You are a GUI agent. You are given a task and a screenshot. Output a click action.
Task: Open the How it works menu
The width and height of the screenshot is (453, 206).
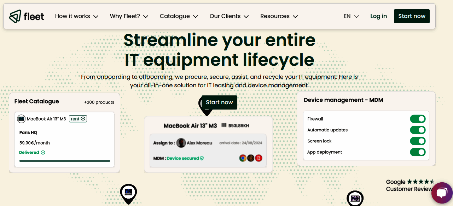coord(76,16)
